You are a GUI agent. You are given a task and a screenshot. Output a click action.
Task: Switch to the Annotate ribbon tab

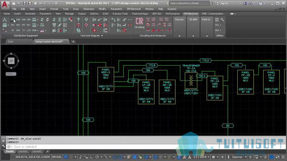[30, 14]
